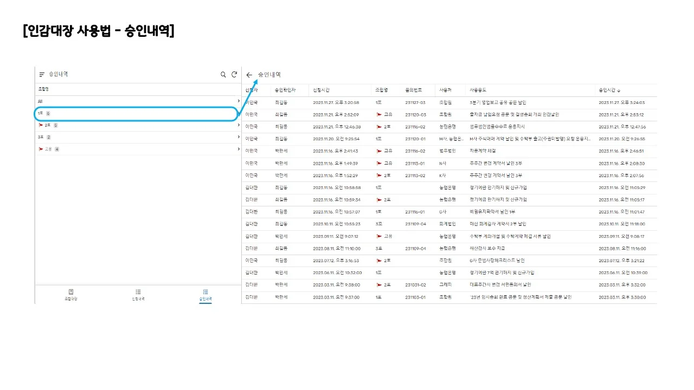Image resolution: width=694 pixels, height=390 pixels.
Task: Click flag icon in row 231031-02
Action: tap(378, 284)
